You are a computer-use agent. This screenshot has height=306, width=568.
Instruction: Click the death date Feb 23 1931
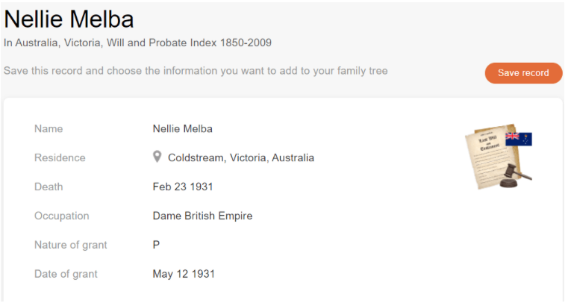pyautogui.click(x=183, y=187)
